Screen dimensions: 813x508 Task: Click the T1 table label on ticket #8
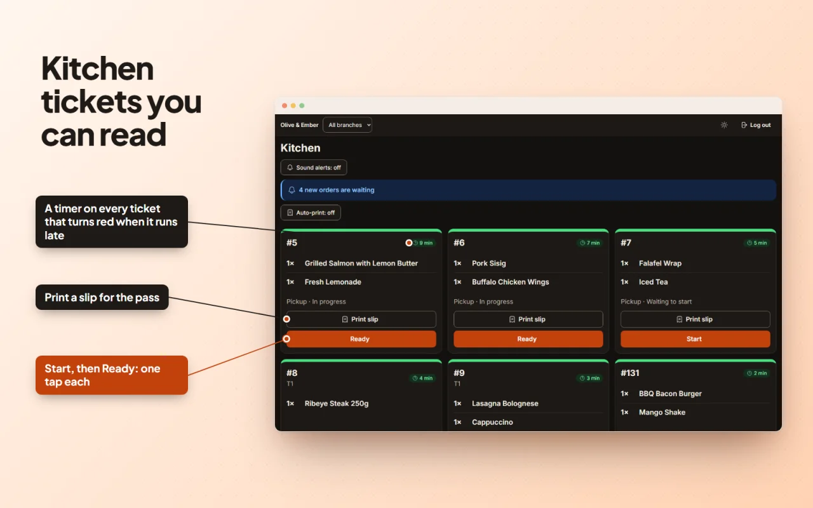pos(290,384)
